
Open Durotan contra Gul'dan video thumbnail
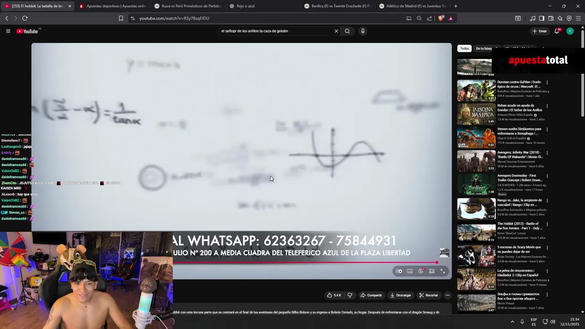coord(476,90)
